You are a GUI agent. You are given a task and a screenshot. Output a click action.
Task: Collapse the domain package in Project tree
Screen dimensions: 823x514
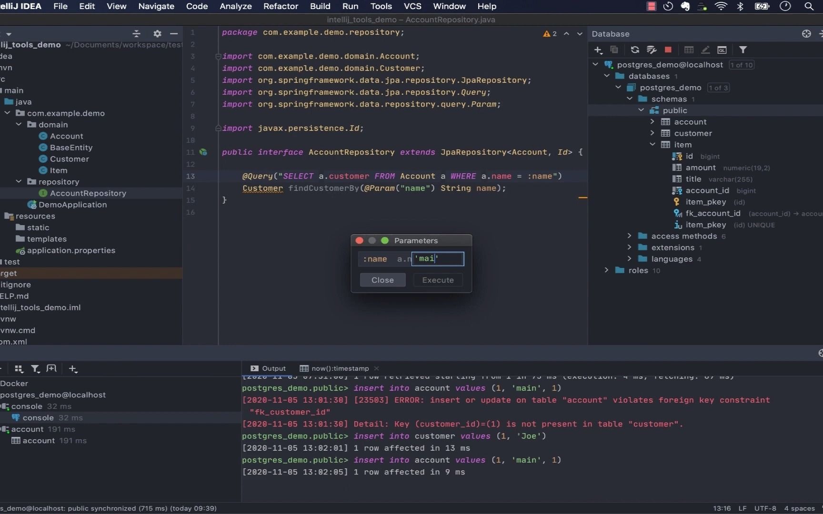click(x=19, y=124)
